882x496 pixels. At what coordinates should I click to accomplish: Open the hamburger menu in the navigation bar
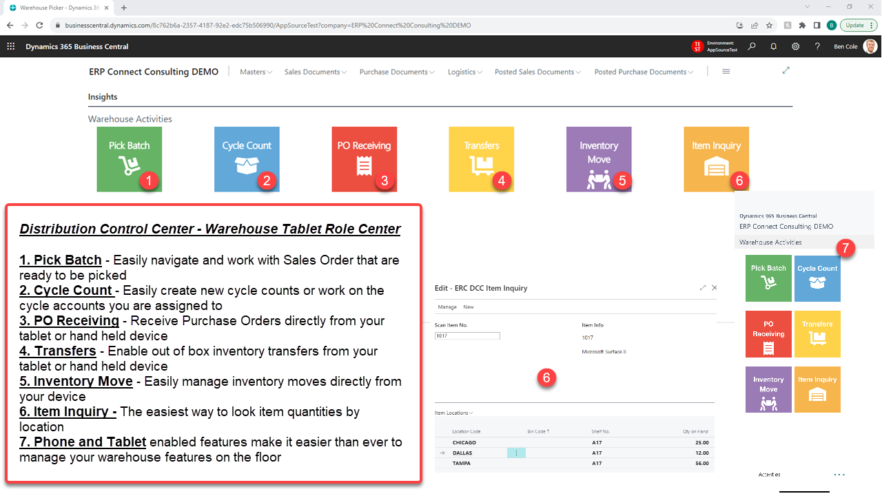(x=726, y=72)
